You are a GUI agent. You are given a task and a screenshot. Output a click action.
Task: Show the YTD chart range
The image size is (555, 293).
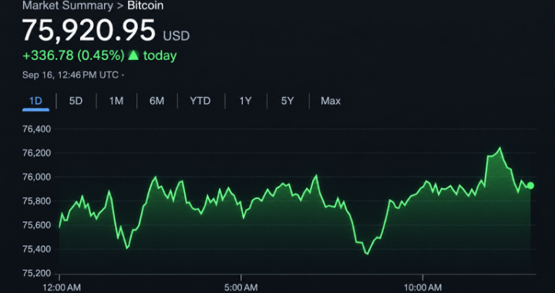click(x=200, y=101)
